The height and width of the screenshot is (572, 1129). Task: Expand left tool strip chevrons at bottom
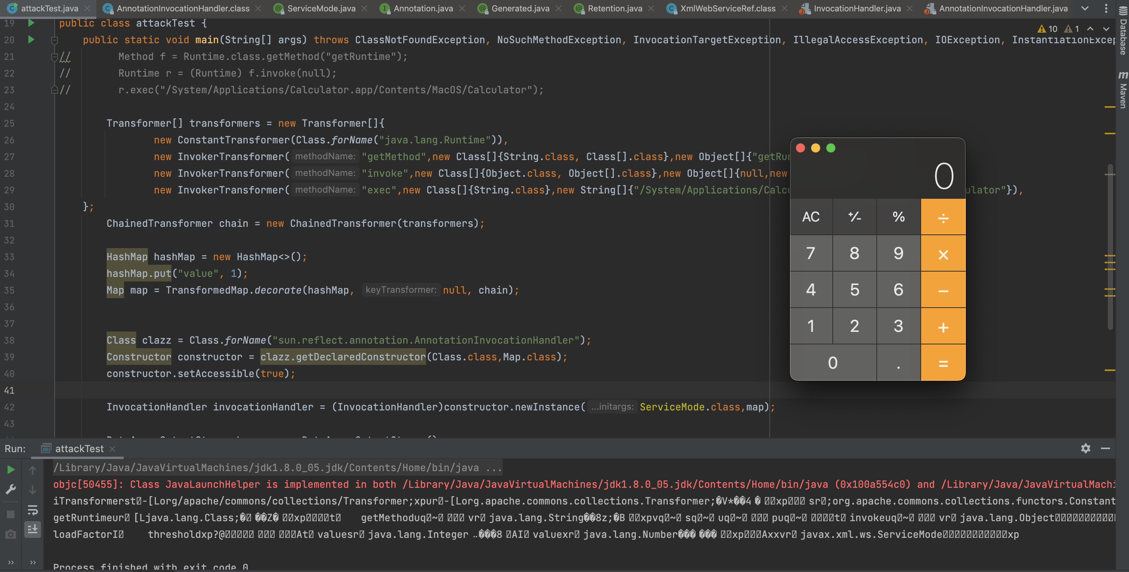(x=11, y=563)
